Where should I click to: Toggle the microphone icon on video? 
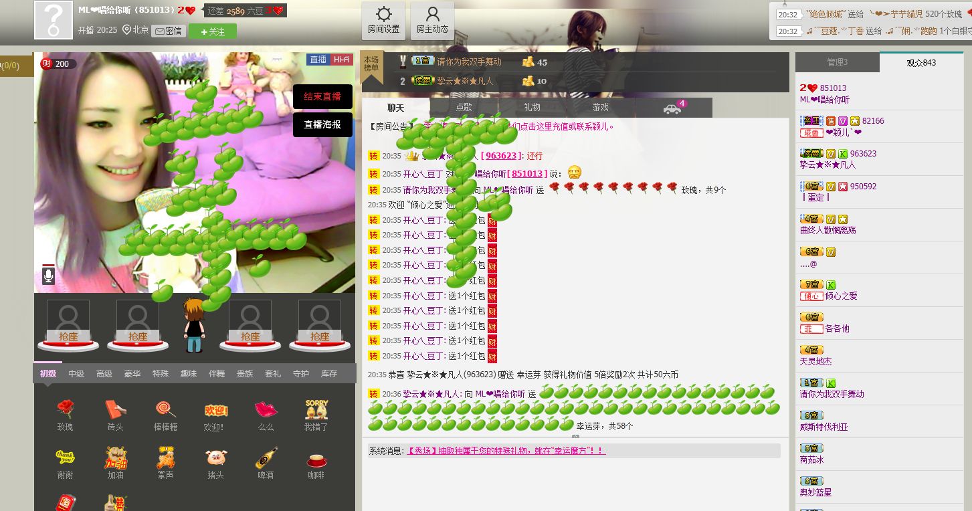pyautogui.click(x=48, y=275)
